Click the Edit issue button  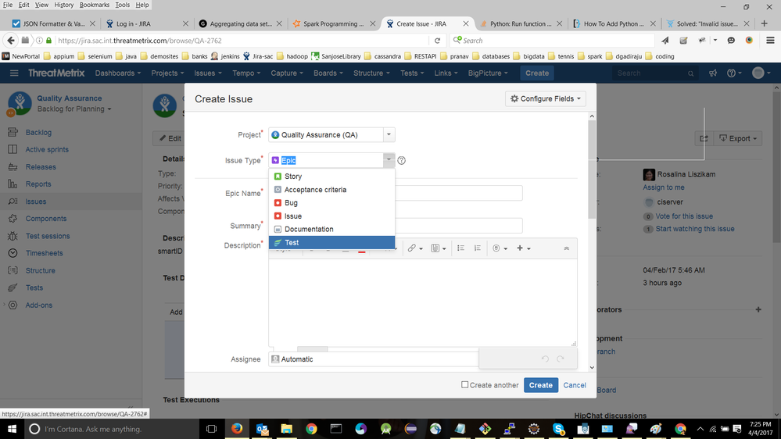coord(170,138)
